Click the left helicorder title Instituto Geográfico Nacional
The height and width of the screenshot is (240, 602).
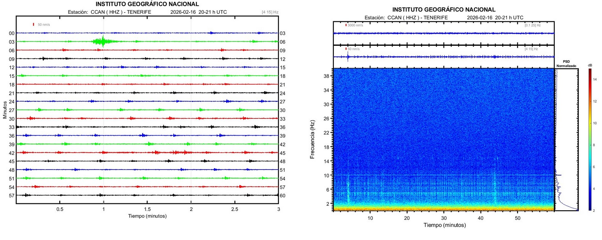pos(147,4)
